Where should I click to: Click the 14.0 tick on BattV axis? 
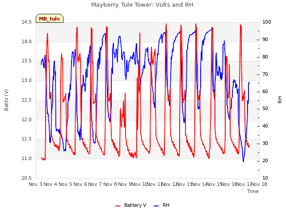[27, 41]
